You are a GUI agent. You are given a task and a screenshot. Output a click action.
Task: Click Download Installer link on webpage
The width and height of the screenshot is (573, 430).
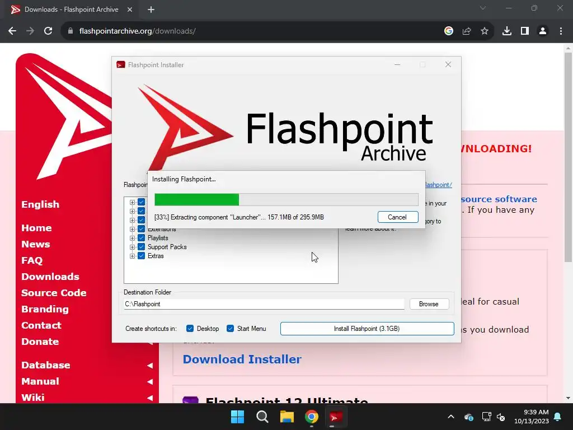click(x=242, y=359)
